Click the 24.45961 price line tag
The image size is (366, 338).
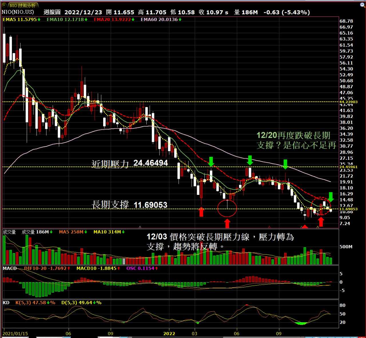pos(348,167)
